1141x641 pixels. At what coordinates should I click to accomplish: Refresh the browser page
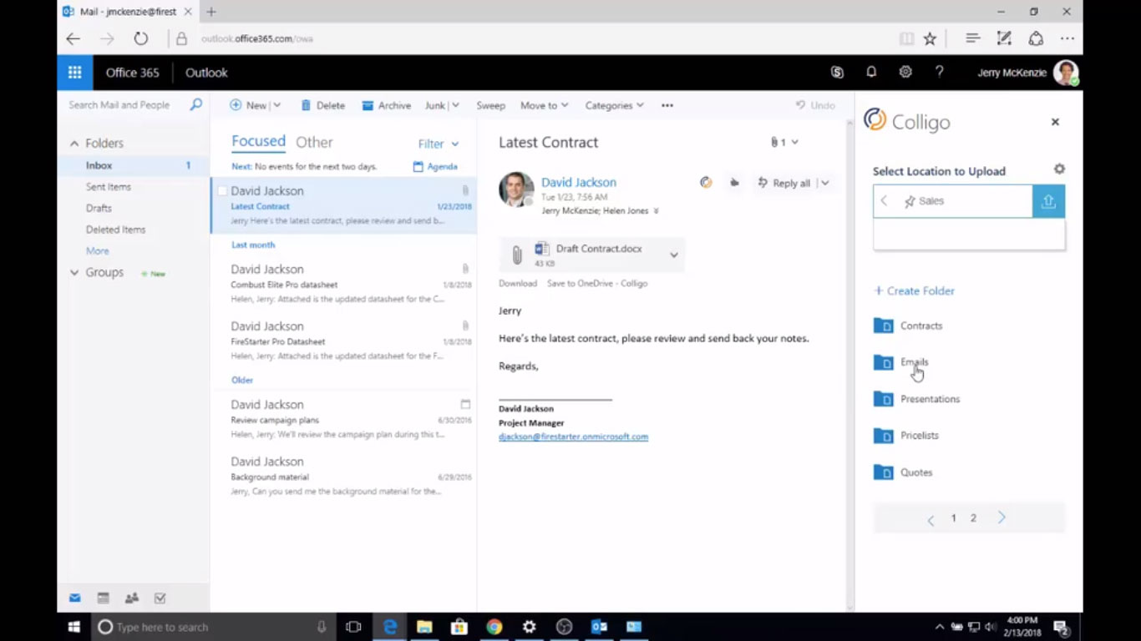(141, 38)
